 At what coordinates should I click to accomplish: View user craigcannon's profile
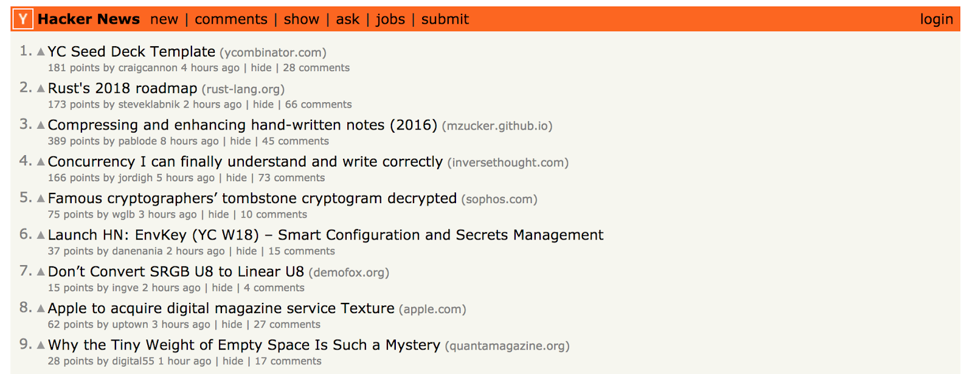(148, 68)
